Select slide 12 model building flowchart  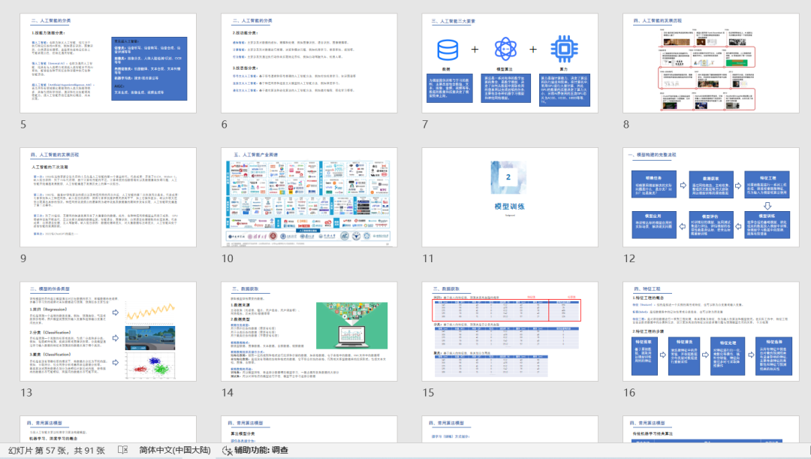tap(711, 197)
